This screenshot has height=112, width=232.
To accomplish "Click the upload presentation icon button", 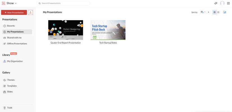I will coord(30,12).
